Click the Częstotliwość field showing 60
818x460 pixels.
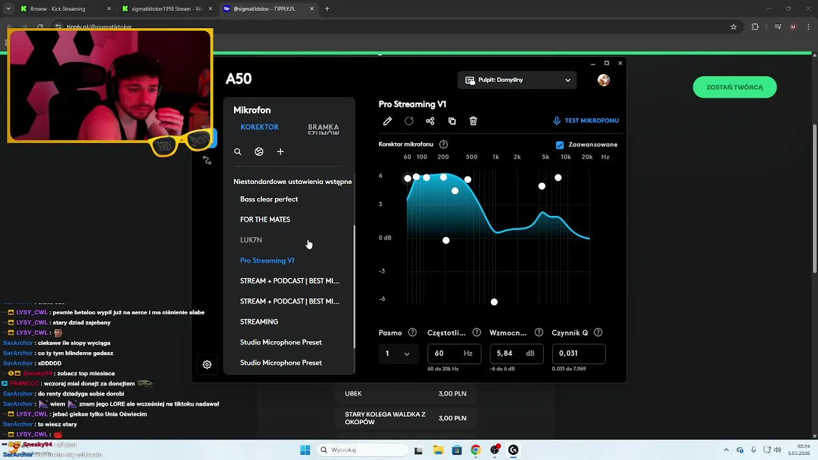(x=454, y=353)
